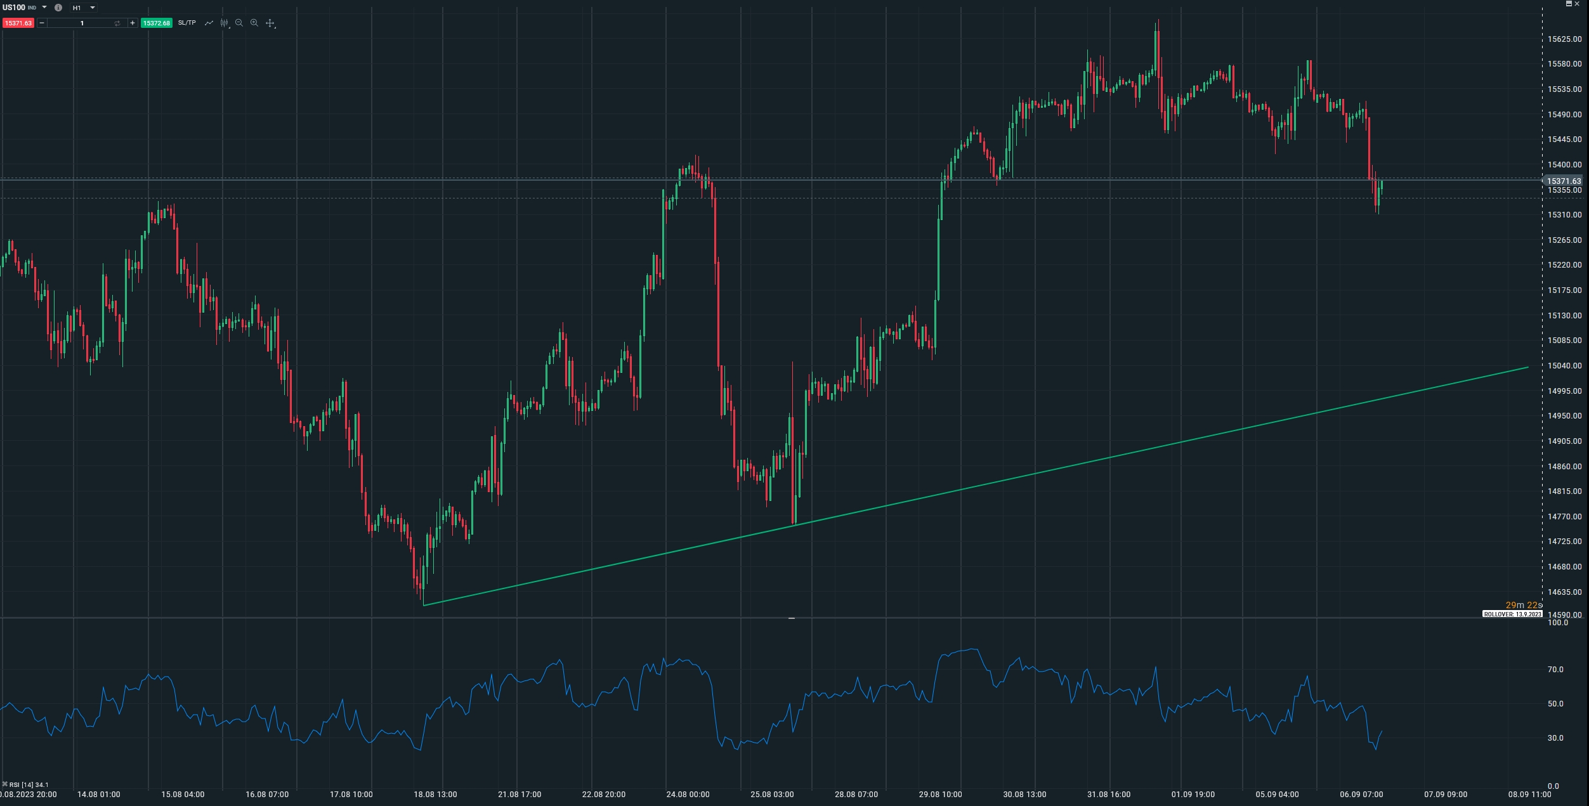Viewport: 1589px width, 806px height.
Task: Decrease trade volume with the minus stepper
Action: (42, 23)
